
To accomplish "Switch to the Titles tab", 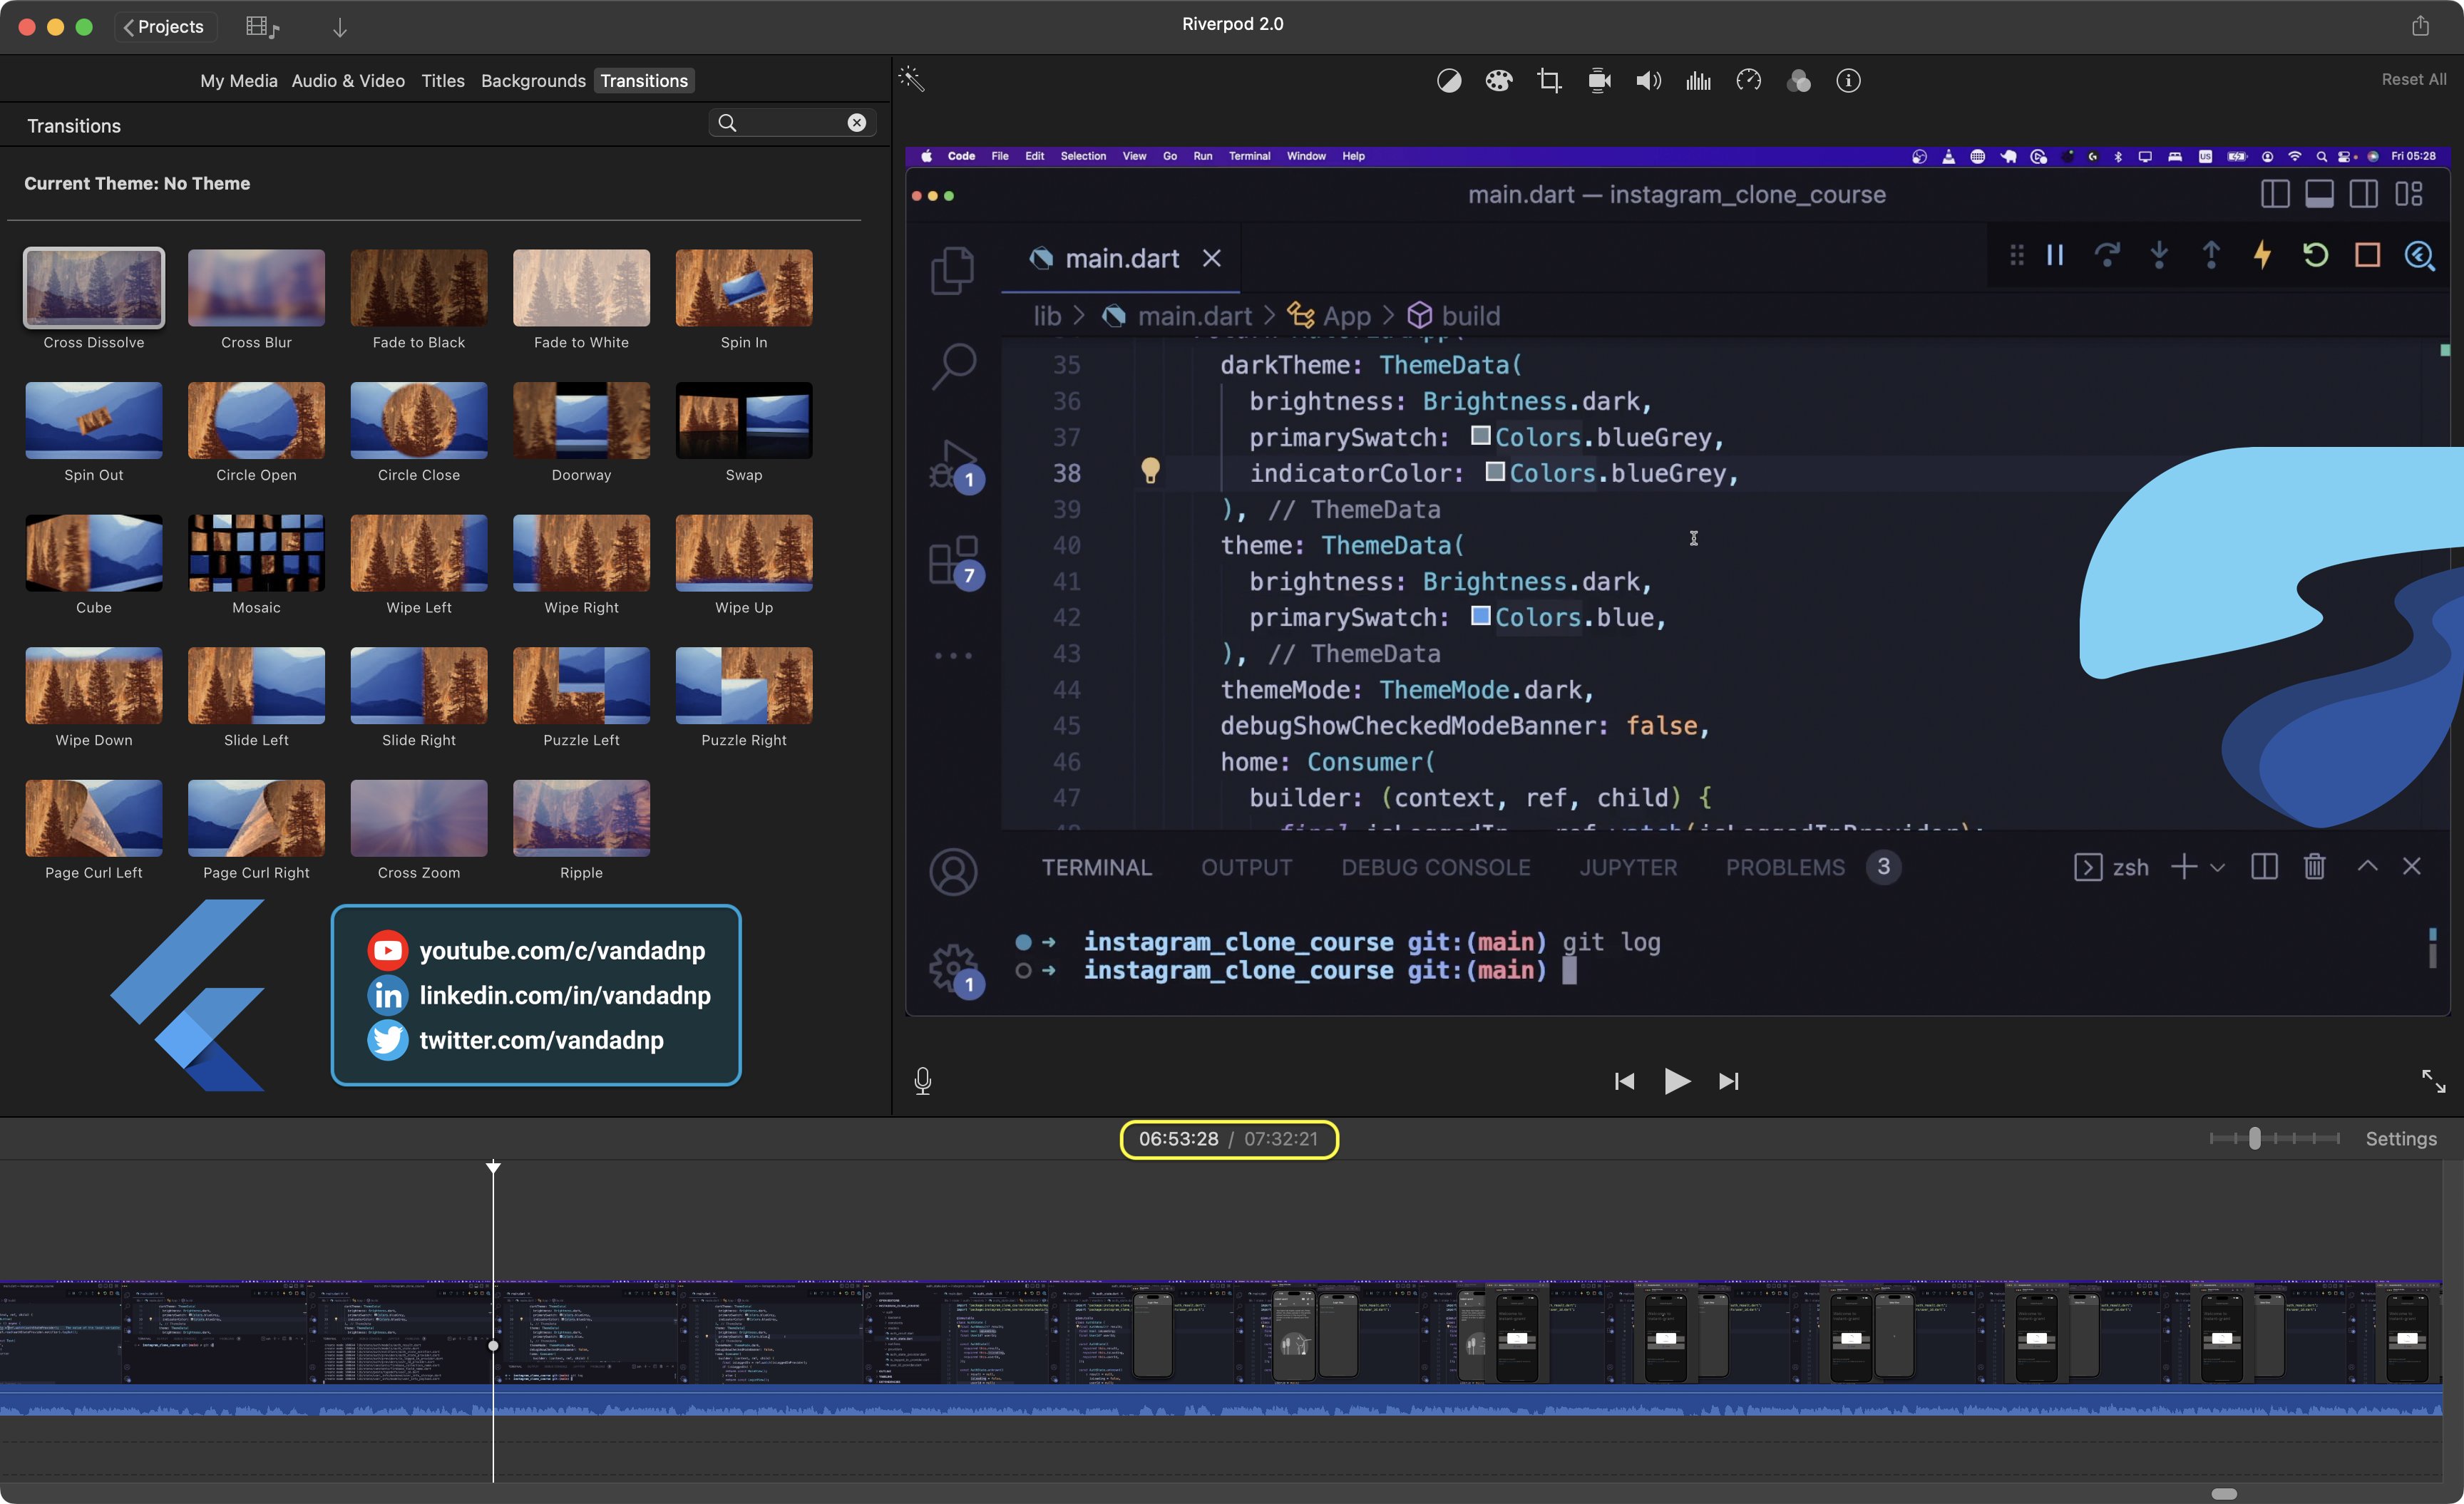I will pyautogui.click(x=442, y=81).
